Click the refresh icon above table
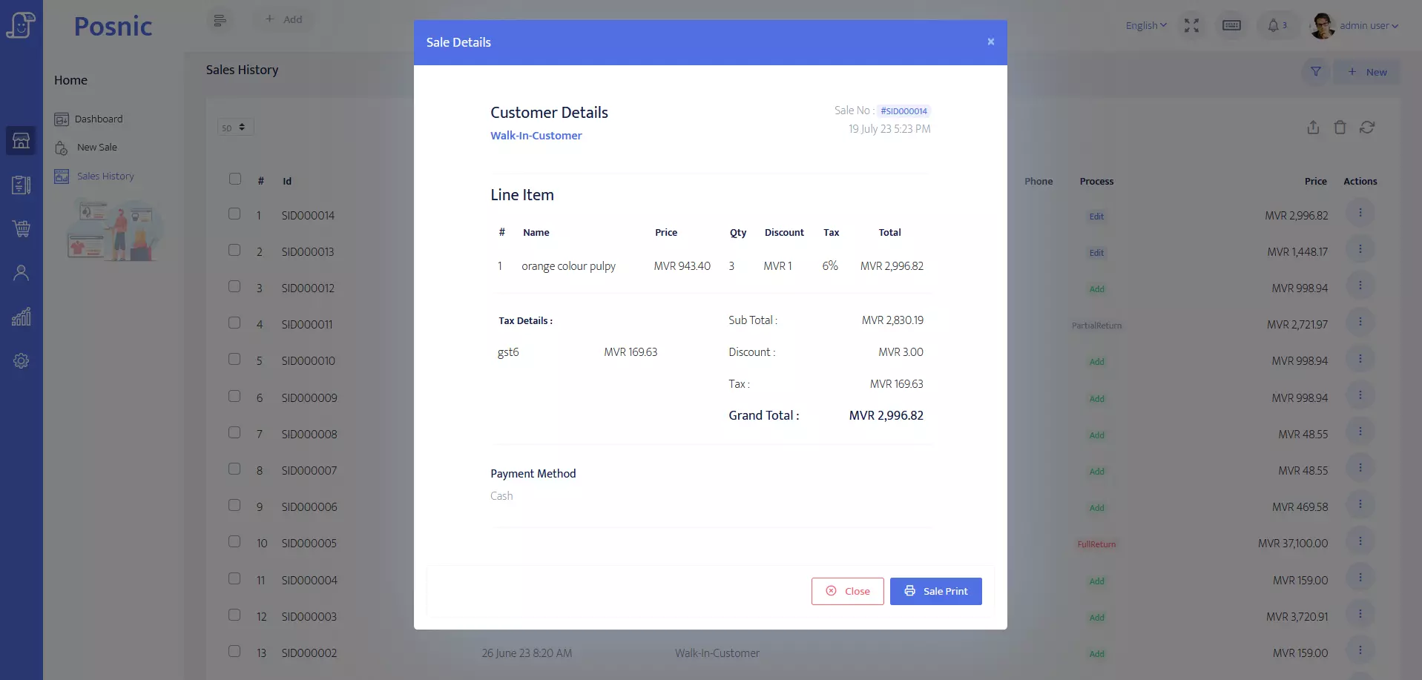This screenshot has width=1422, height=680. point(1366,128)
